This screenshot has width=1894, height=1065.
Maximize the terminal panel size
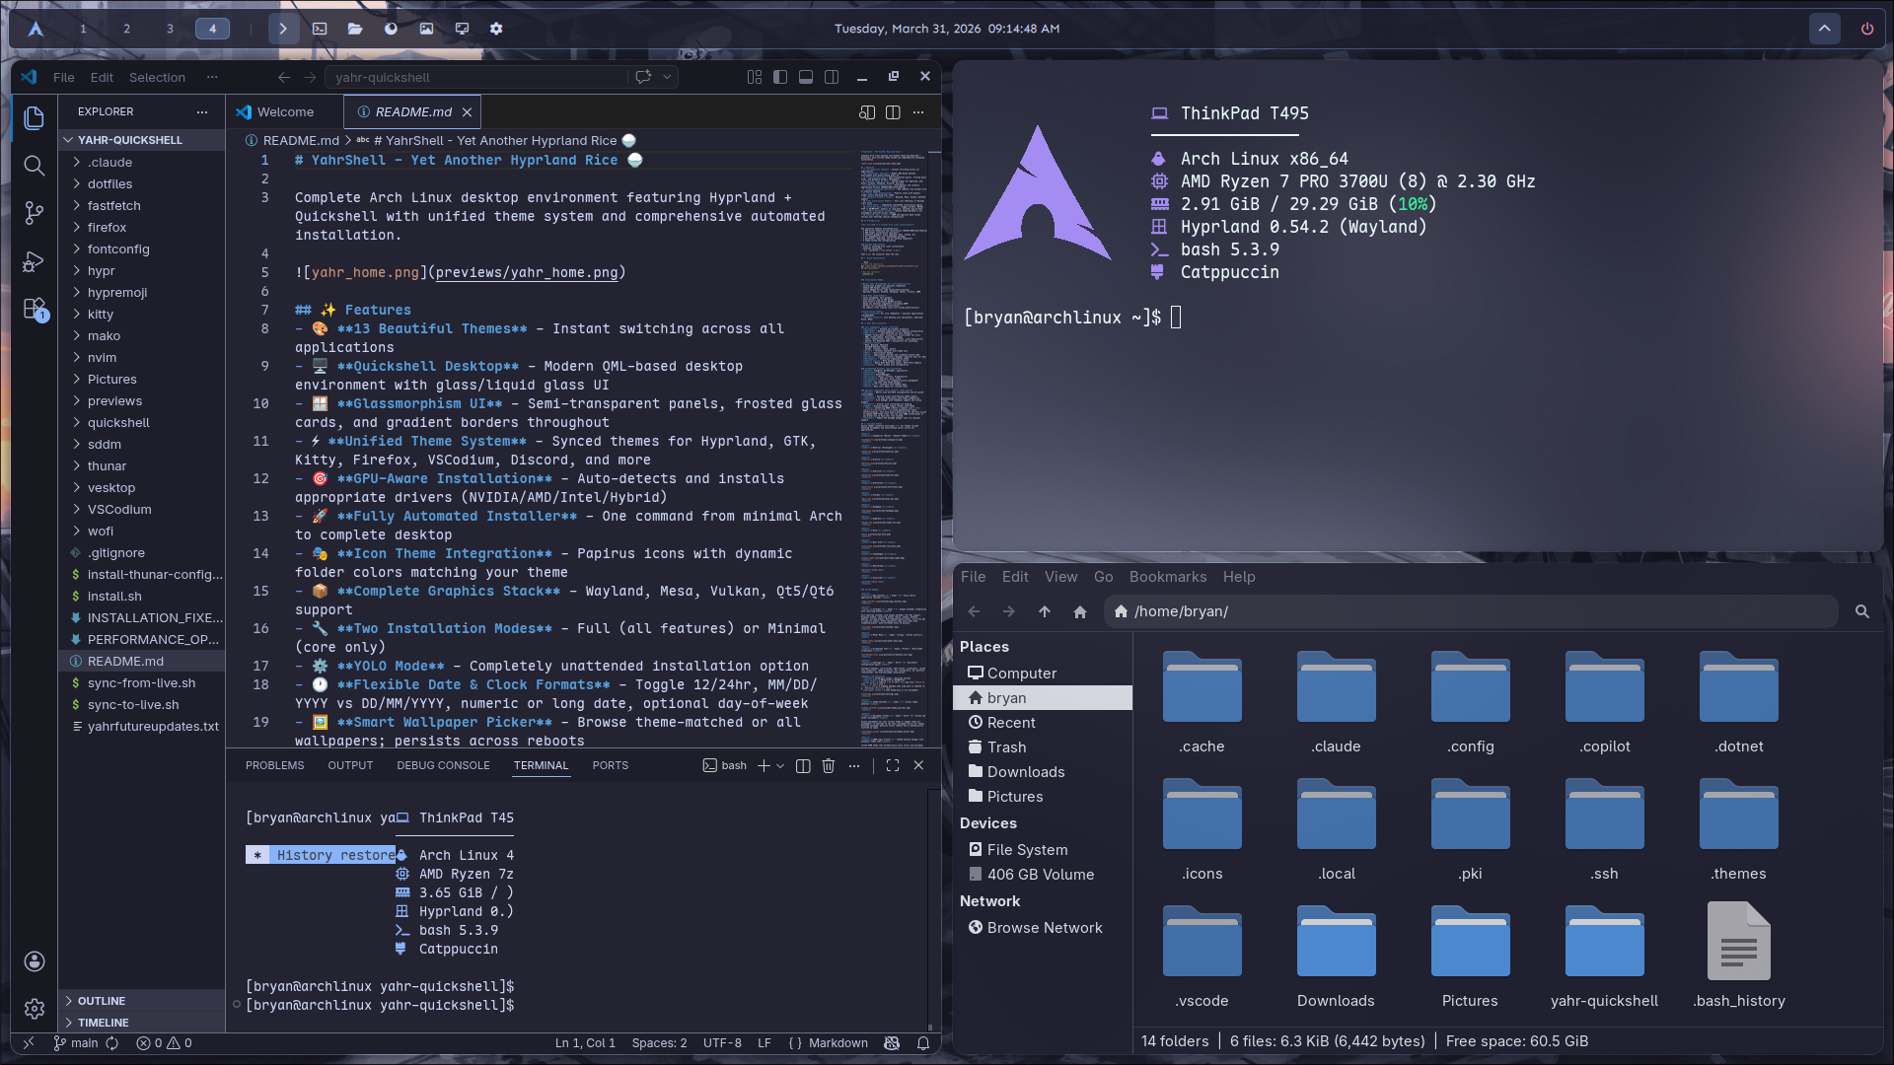(x=893, y=765)
